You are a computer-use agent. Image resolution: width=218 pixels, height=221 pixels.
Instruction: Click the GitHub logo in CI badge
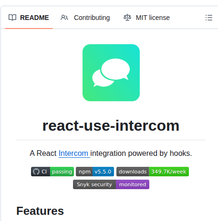pos(36,172)
